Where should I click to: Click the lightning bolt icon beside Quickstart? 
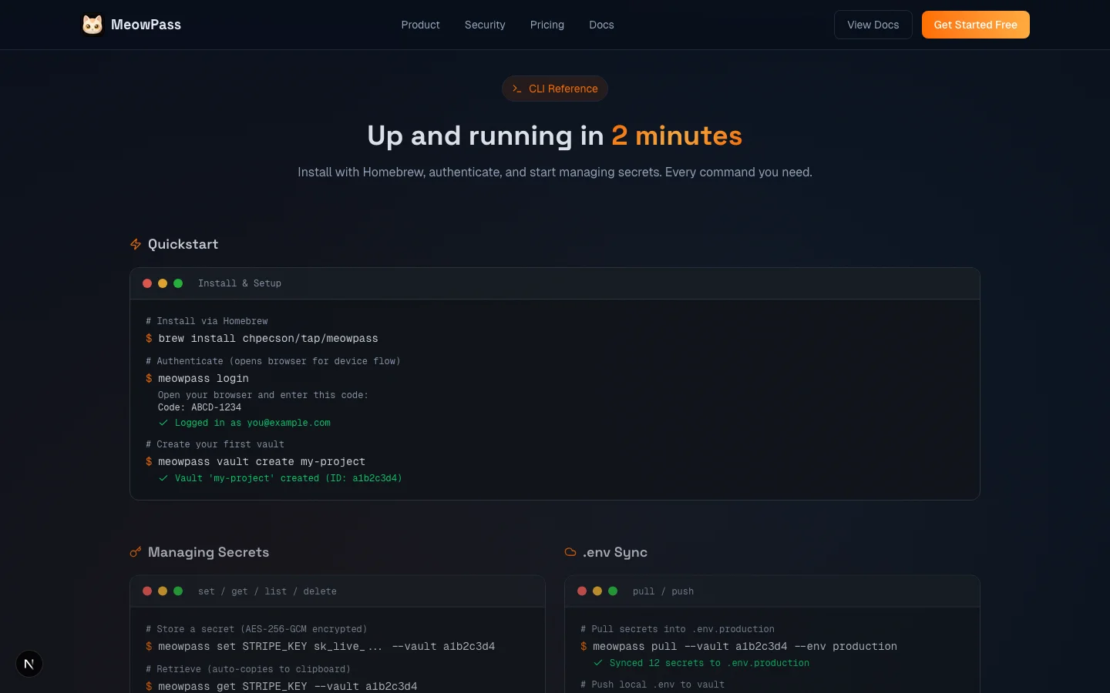tap(136, 244)
